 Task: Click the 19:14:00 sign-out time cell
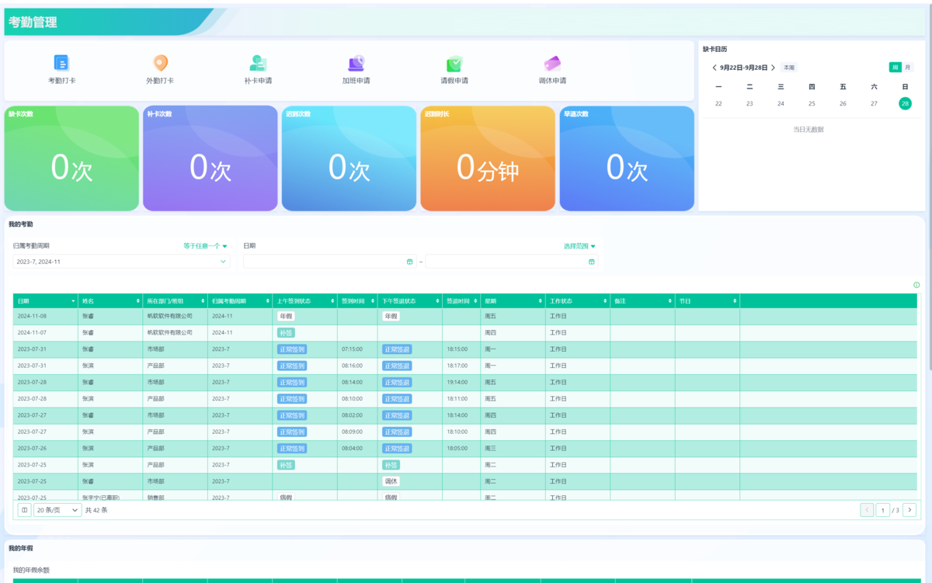click(461, 382)
